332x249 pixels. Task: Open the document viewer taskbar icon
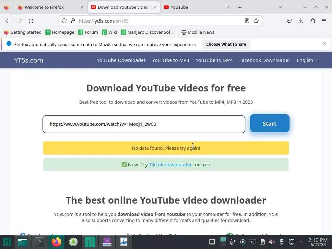tap(124, 242)
